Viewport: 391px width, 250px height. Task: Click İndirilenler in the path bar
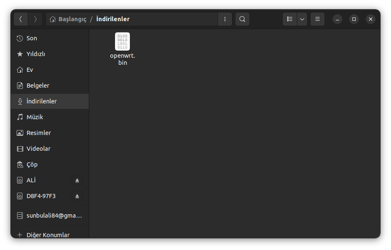[x=113, y=19]
